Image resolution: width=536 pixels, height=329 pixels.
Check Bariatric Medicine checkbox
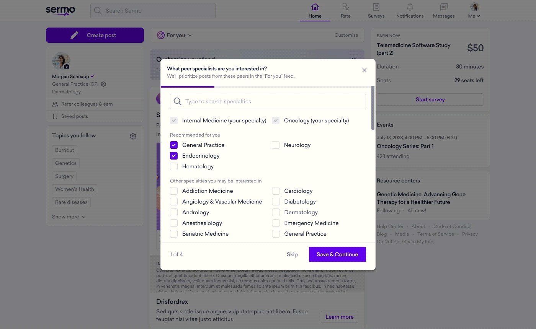(x=174, y=234)
